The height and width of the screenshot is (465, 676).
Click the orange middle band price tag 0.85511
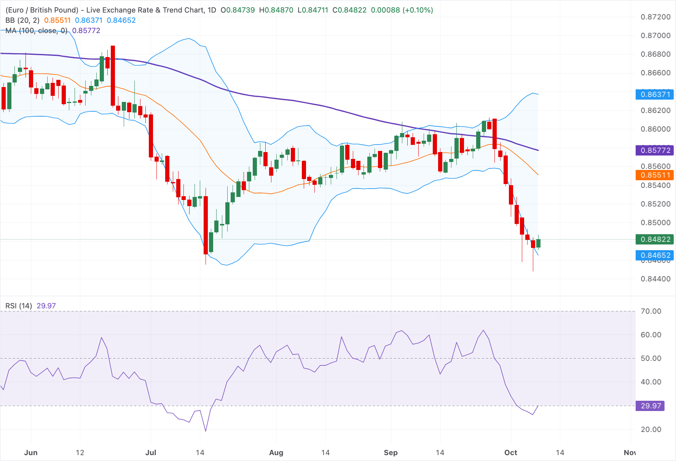tap(655, 175)
